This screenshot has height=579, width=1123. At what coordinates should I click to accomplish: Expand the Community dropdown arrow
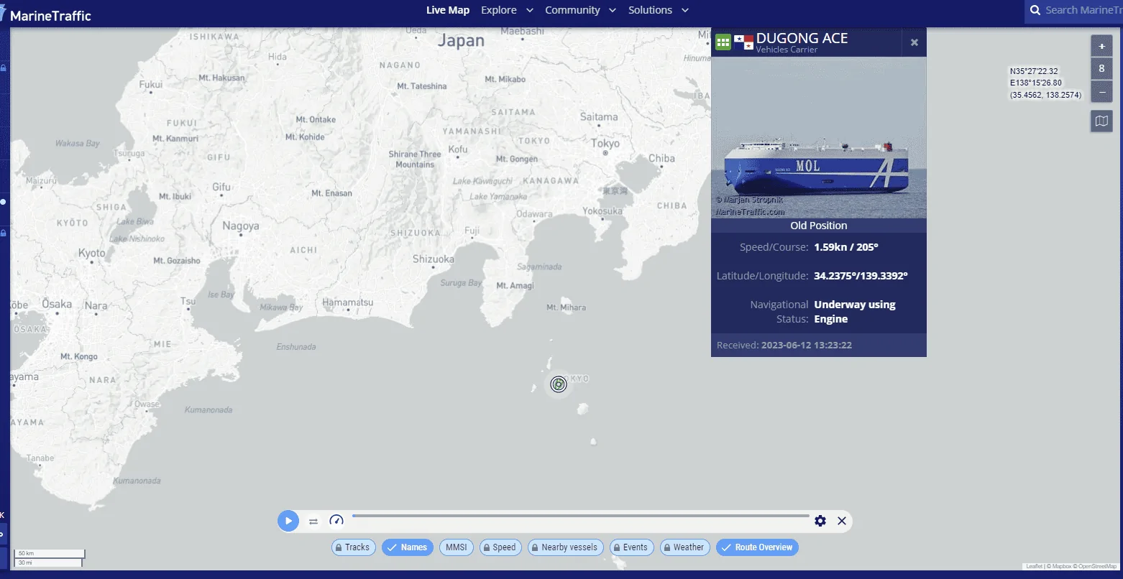(613, 10)
